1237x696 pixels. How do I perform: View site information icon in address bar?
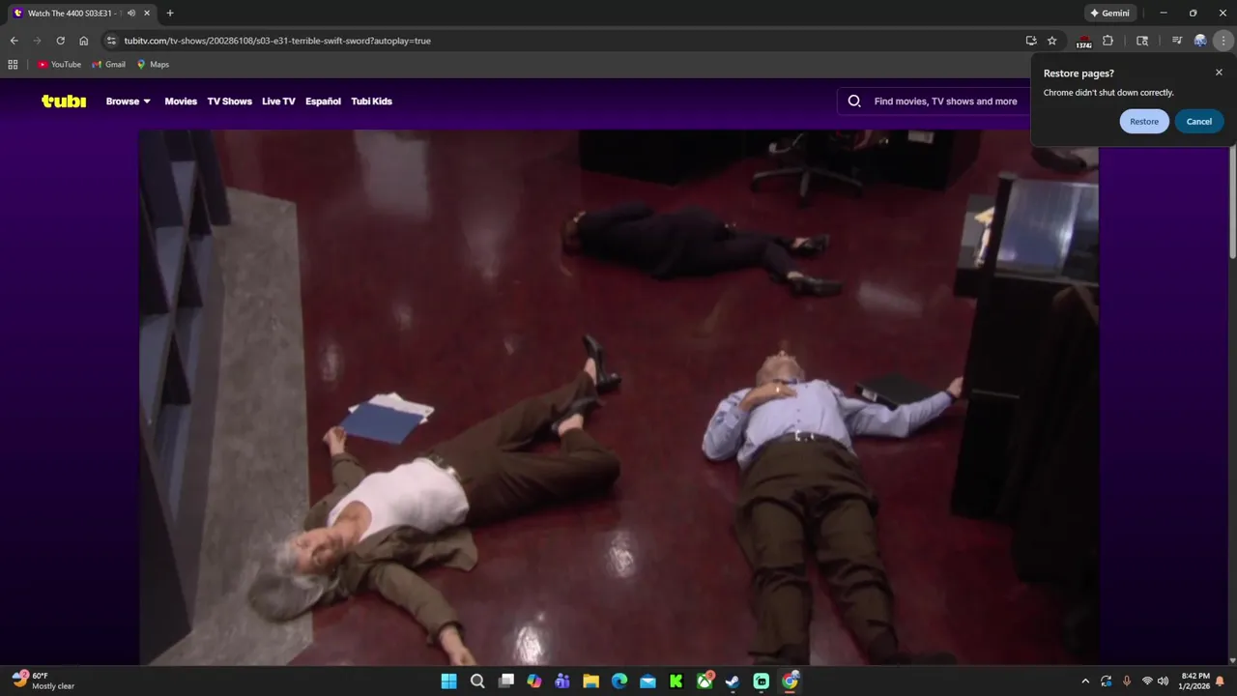click(111, 41)
